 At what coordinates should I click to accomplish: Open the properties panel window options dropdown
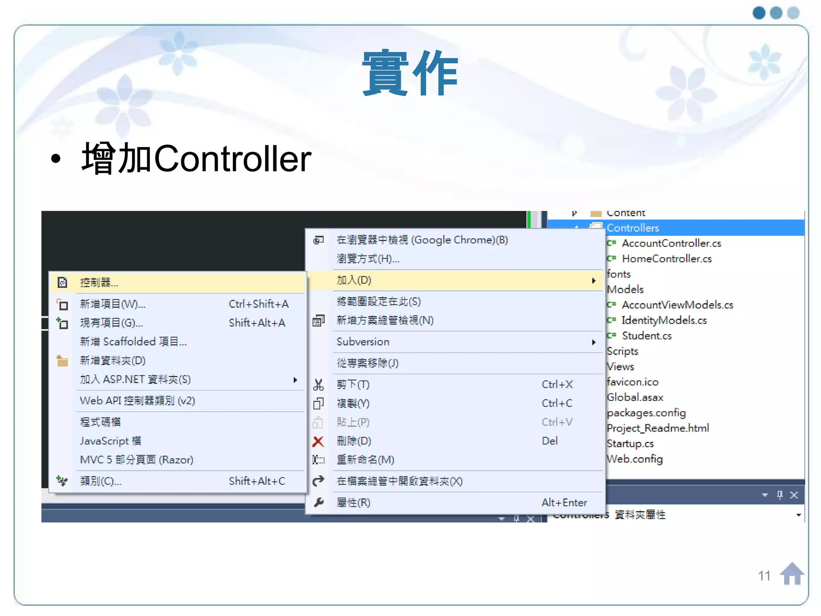[x=765, y=495]
